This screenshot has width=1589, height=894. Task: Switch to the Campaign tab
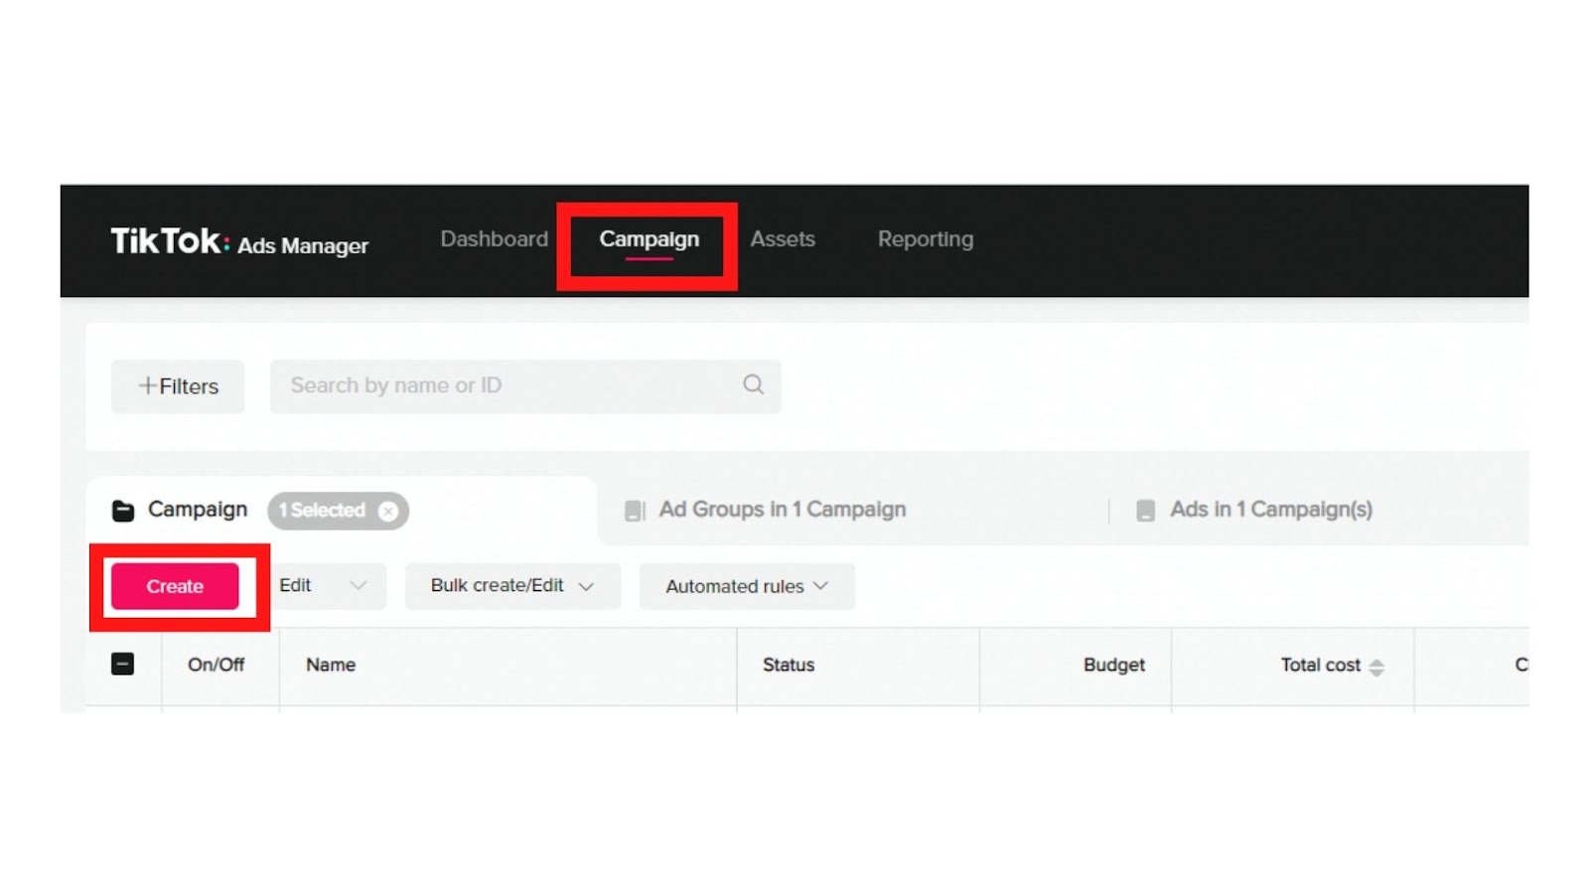pos(649,239)
